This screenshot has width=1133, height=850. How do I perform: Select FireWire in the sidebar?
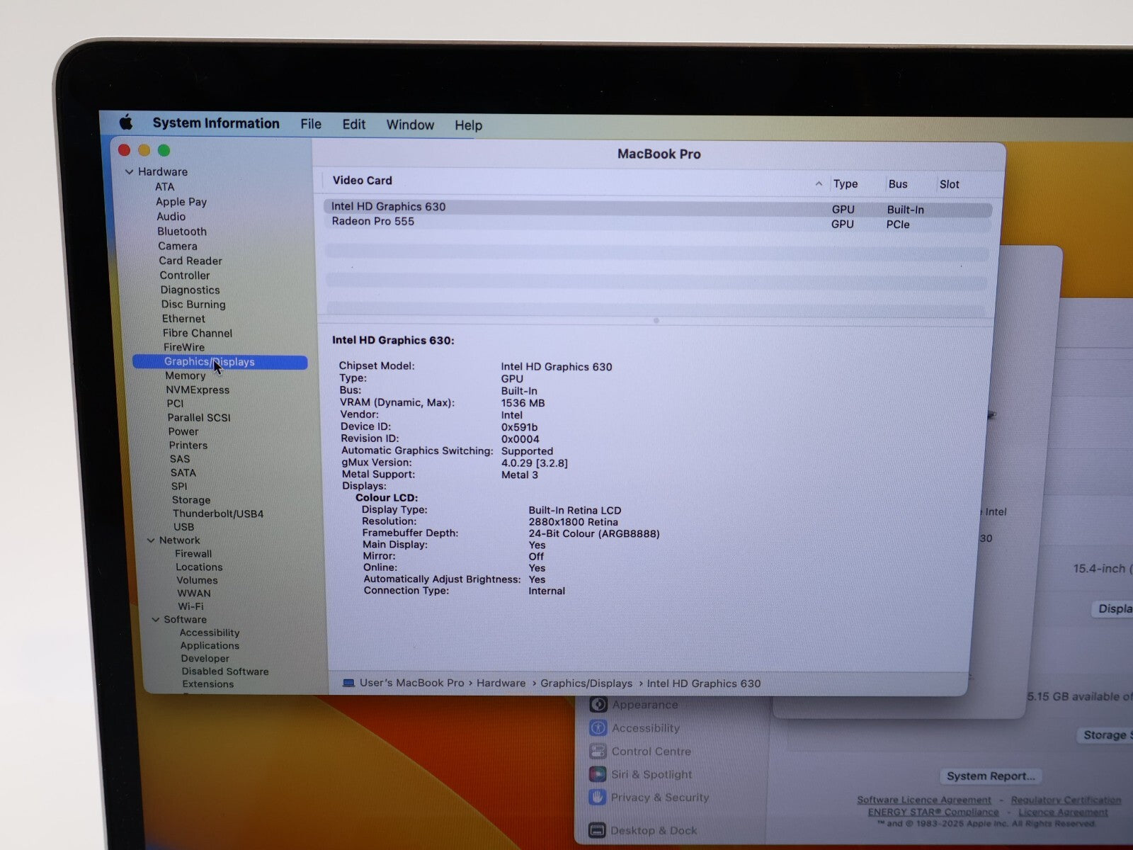(184, 347)
